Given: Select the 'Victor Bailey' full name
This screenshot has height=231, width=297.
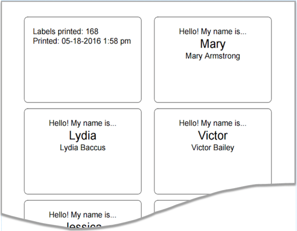Looking at the screenshot, I should (x=213, y=148).
